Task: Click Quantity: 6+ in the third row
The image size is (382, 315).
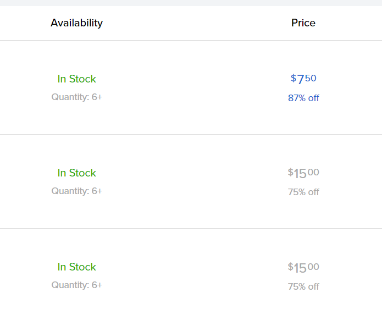Action: click(x=76, y=285)
